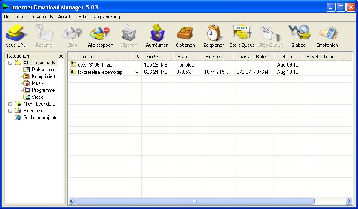Click the 636,24 MB size cell
This screenshot has height=209, width=358.
pos(156,72)
